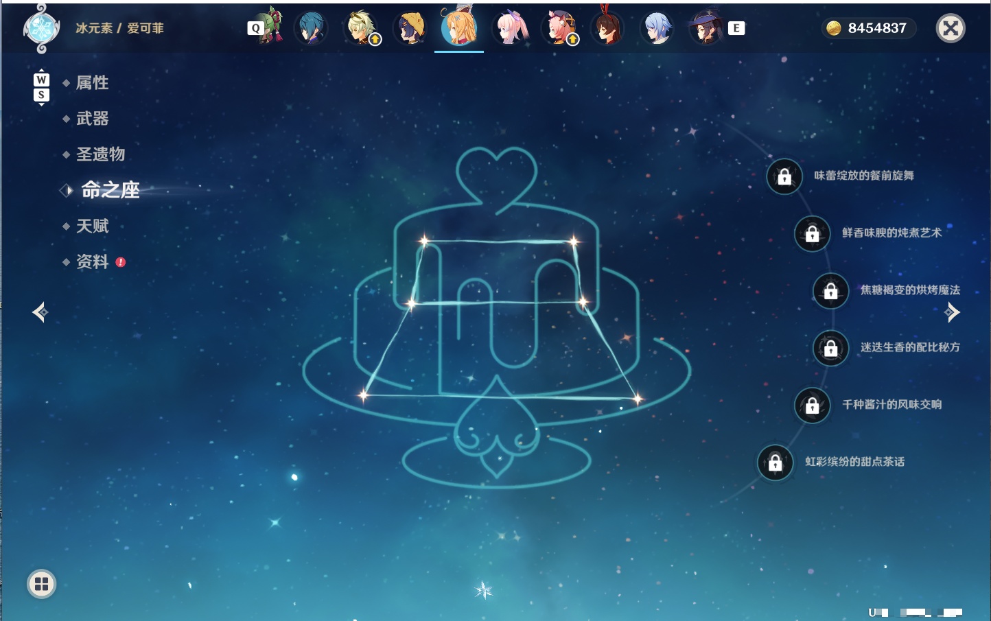This screenshot has height=621, width=991.
Task: Select the character wearing a dark witch hat
Action: [x=706, y=29]
